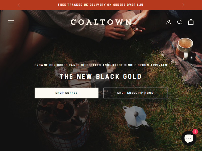This screenshot has width=202, height=151.
Task: Click the Shop Coffee button
Action: coord(66,93)
